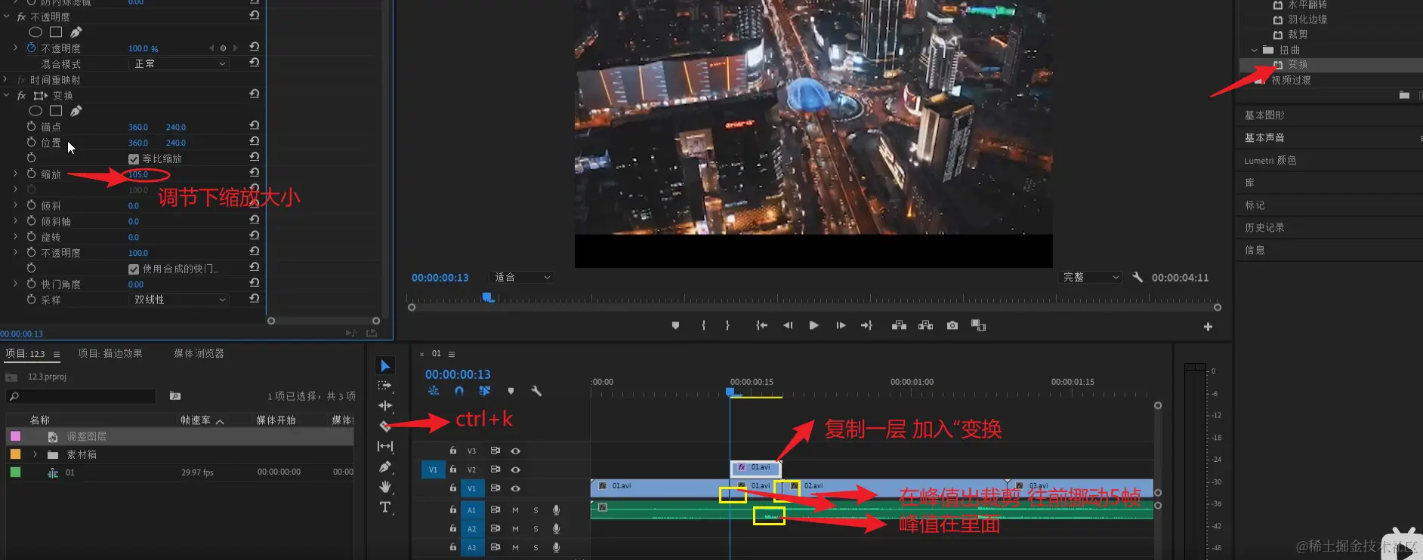
Task: Collapse the 扭曲 effects folder
Action: [1255, 51]
